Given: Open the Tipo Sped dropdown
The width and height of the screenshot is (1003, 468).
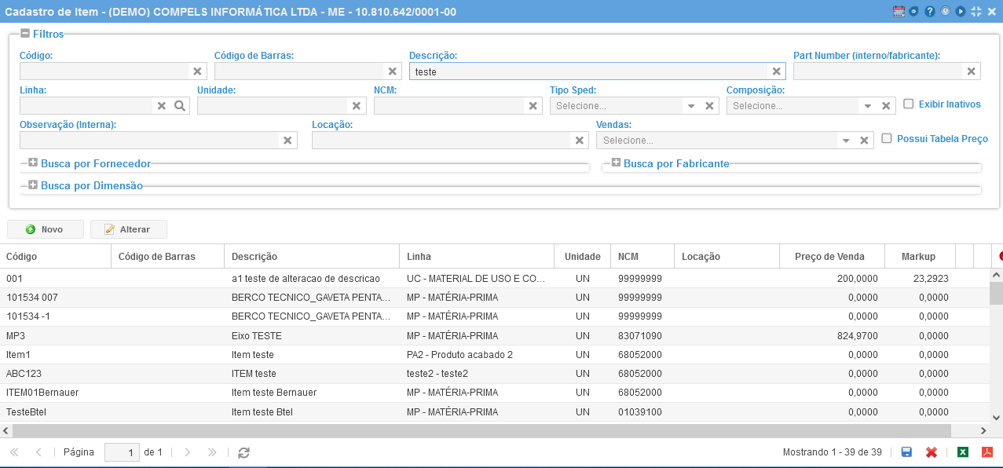Looking at the screenshot, I should [691, 106].
